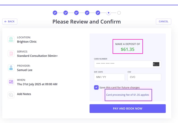Screen dimensions: 178x123
Task: Go to first completed progress step
Action: [55, 13]
